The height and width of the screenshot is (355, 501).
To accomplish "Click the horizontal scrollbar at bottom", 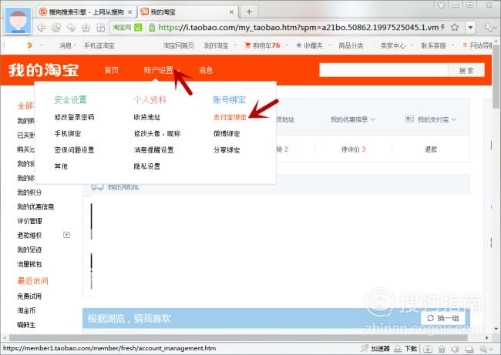I will pos(238,337).
